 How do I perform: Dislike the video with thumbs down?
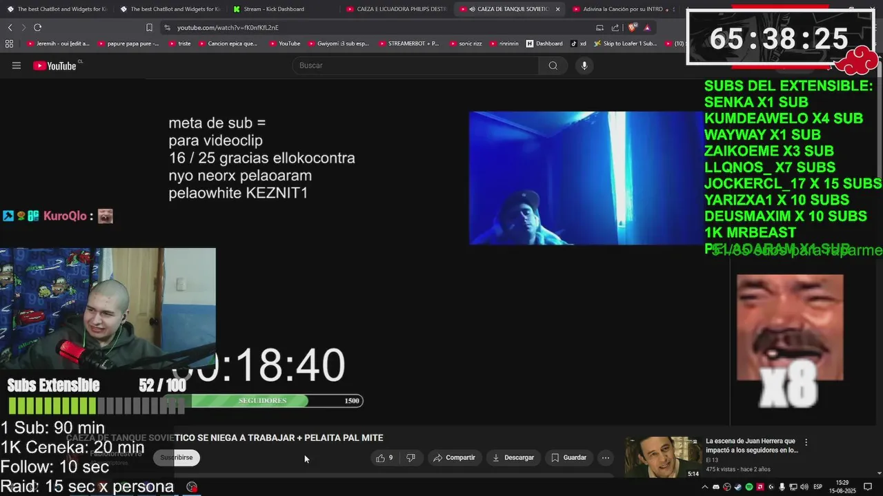(410, 457)
